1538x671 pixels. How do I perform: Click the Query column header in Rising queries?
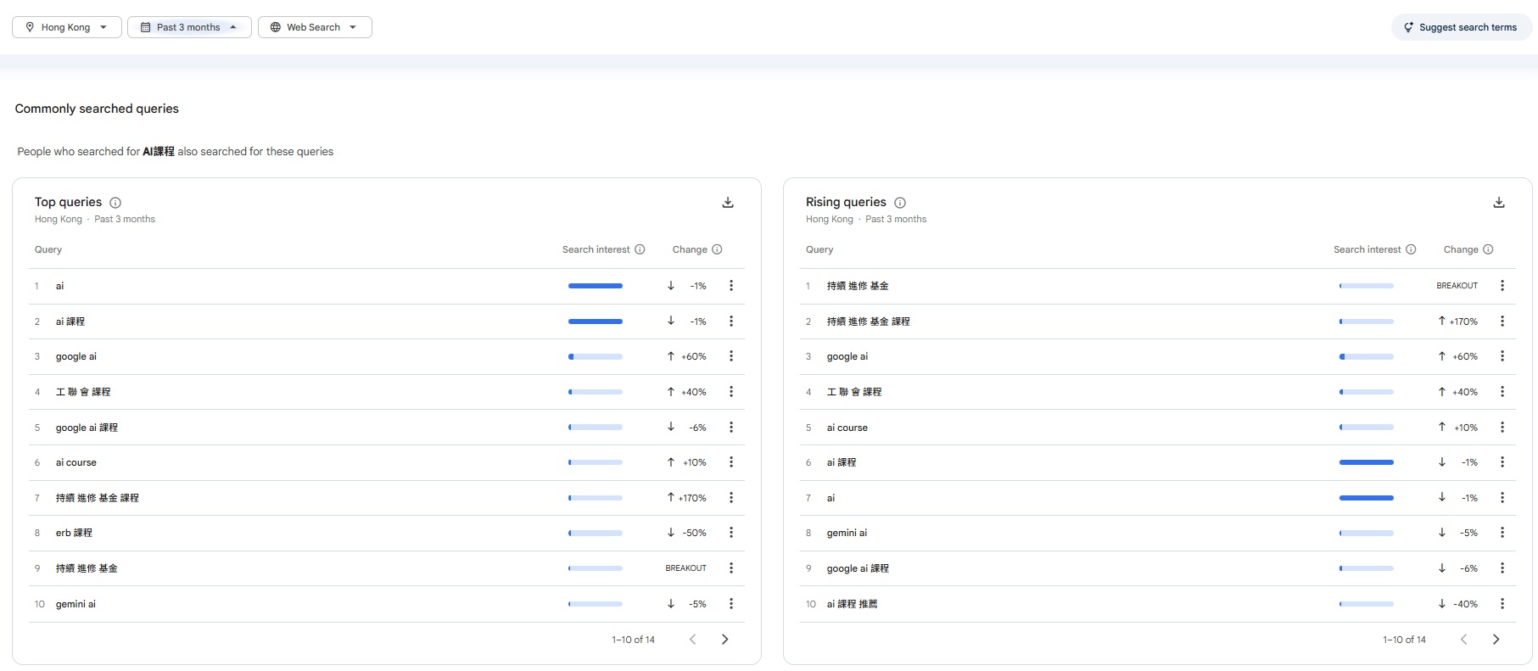819,249
